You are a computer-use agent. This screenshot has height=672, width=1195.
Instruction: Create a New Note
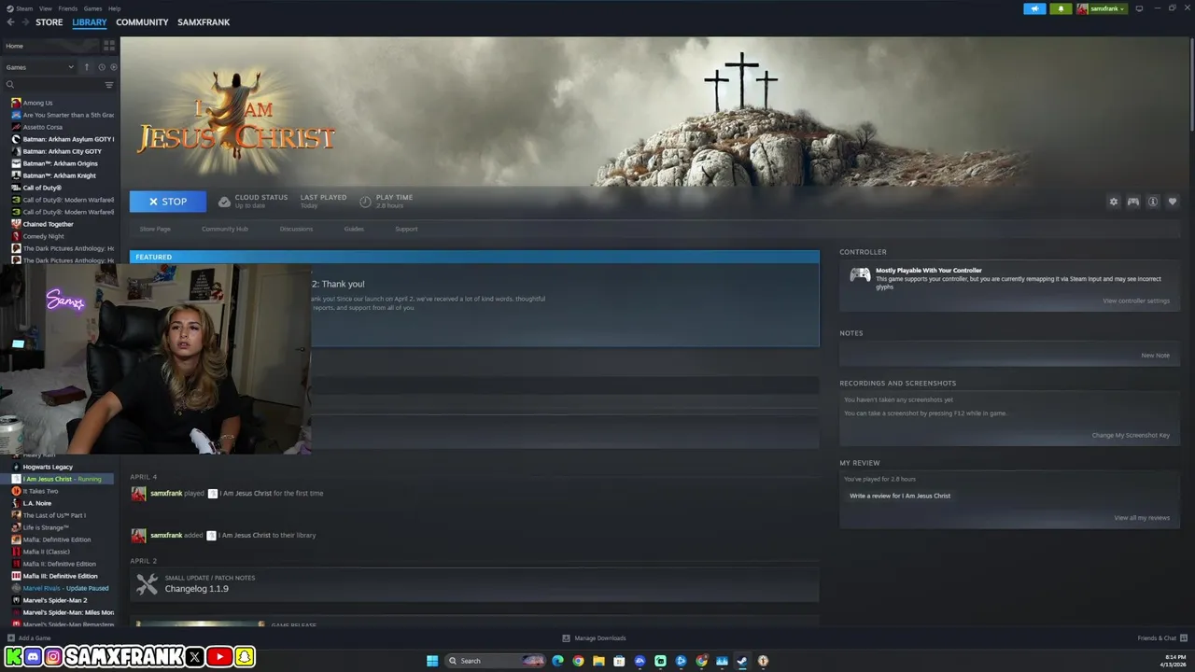pyautogui.click(x=1155, y=355)
